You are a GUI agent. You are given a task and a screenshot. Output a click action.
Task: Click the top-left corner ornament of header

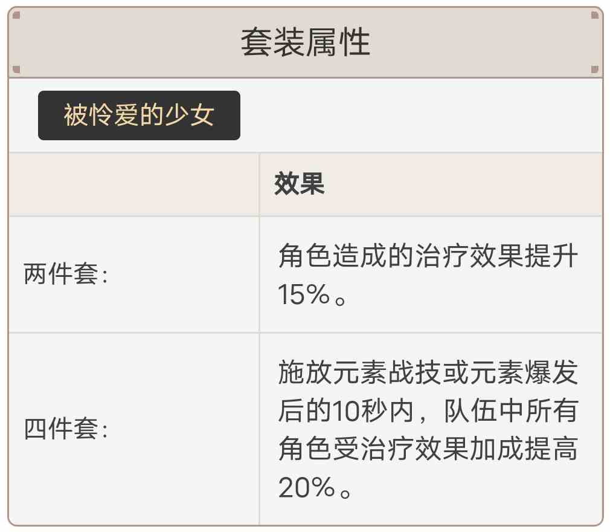[x=16, y=16]
